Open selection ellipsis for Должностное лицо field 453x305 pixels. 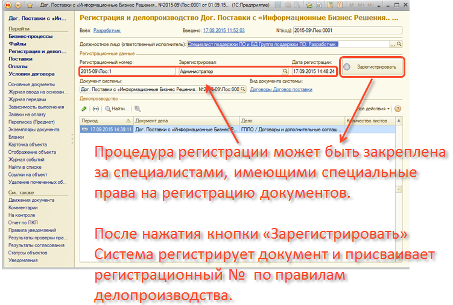[x=392, y=45]
